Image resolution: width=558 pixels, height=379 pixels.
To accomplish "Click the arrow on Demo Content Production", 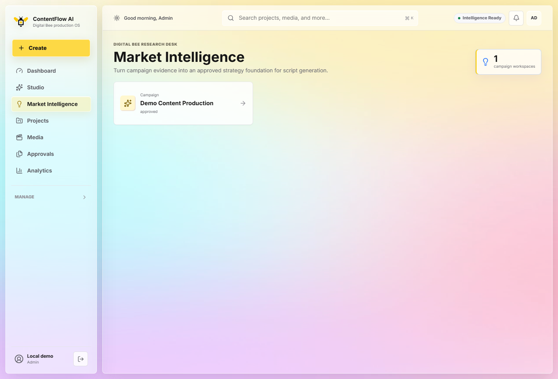I will click(243, 103).
